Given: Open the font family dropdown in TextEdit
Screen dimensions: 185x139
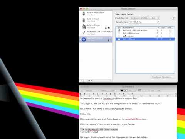Looking at the screenshot, I should click(x=91, y=90).
